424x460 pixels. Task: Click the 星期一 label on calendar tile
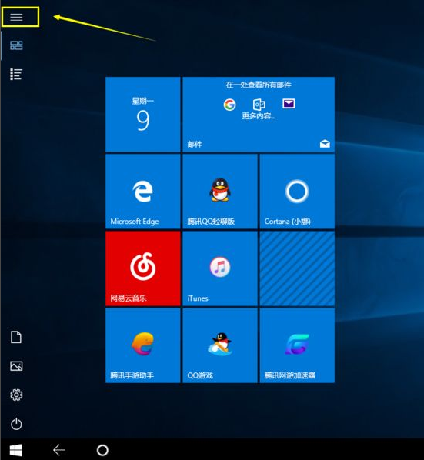[143, 101]
